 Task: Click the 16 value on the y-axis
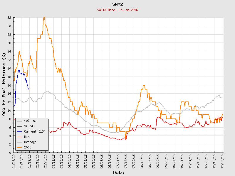click(9, 85)
